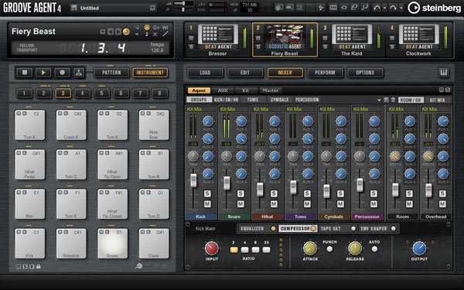This screenshot has height=290, width=464.
Task: Click the previous kit arrow near Fiery Beast
Action: 111,32
